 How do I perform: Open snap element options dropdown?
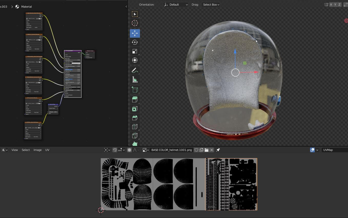pos(121,150)
